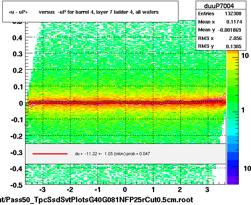Select the duuP7004 stats box title
The image size is (251, 205).
pos(219,6)
